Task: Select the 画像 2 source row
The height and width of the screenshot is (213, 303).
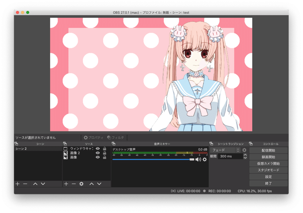Action: point(87,153)
